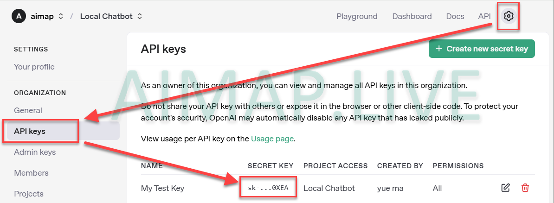554x203 pixels.
Task: Open the Dashboard top navigation item
Action: (412, 16)
